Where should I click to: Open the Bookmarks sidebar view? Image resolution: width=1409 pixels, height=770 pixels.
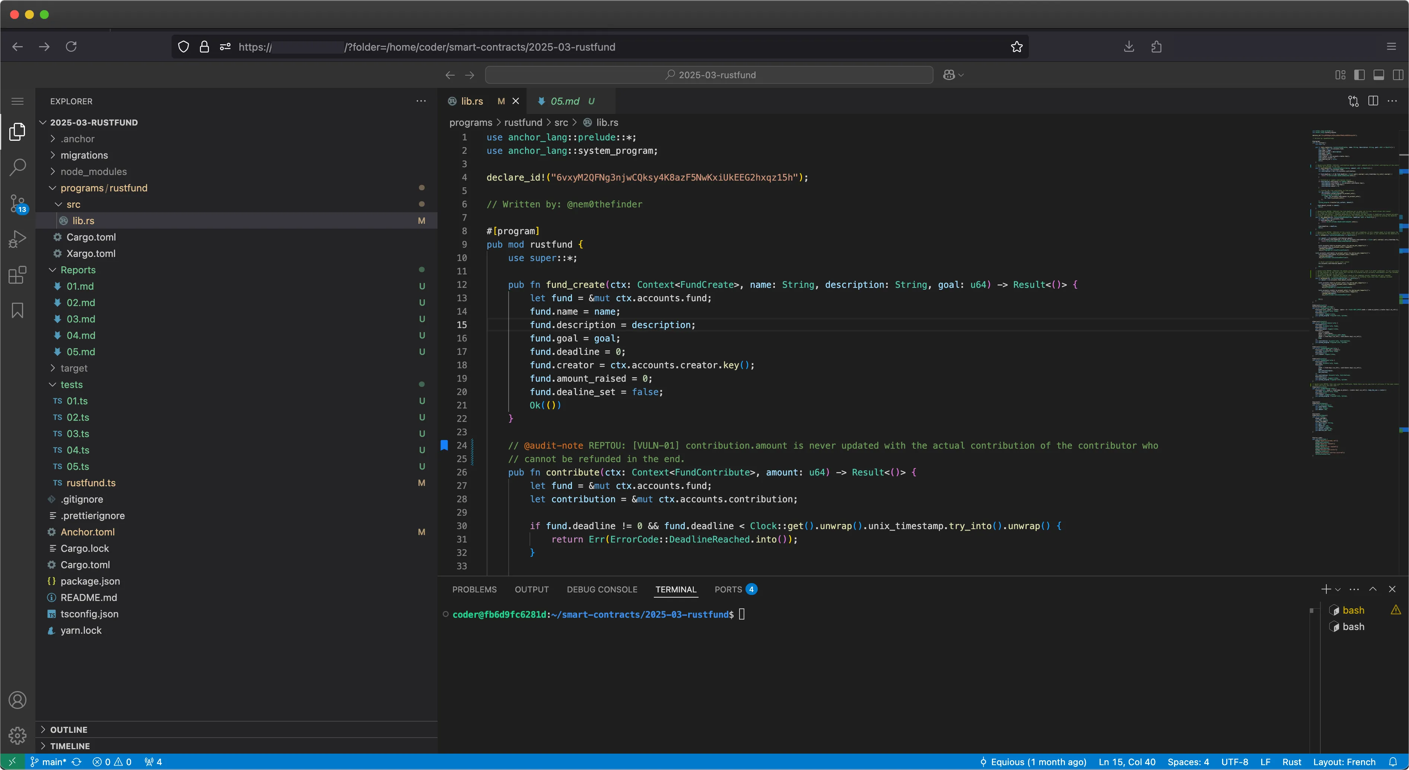coord(17,310)
